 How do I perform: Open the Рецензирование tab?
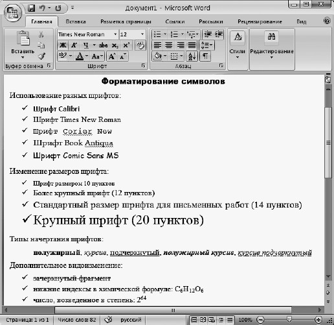[260, 21]
